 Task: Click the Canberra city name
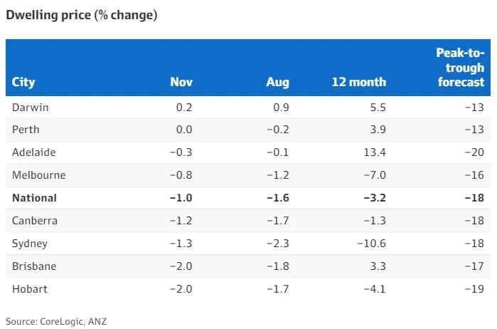coord(35,221)
